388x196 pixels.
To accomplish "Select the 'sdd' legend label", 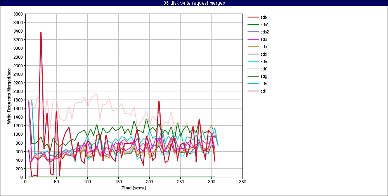I will (263, 54).
